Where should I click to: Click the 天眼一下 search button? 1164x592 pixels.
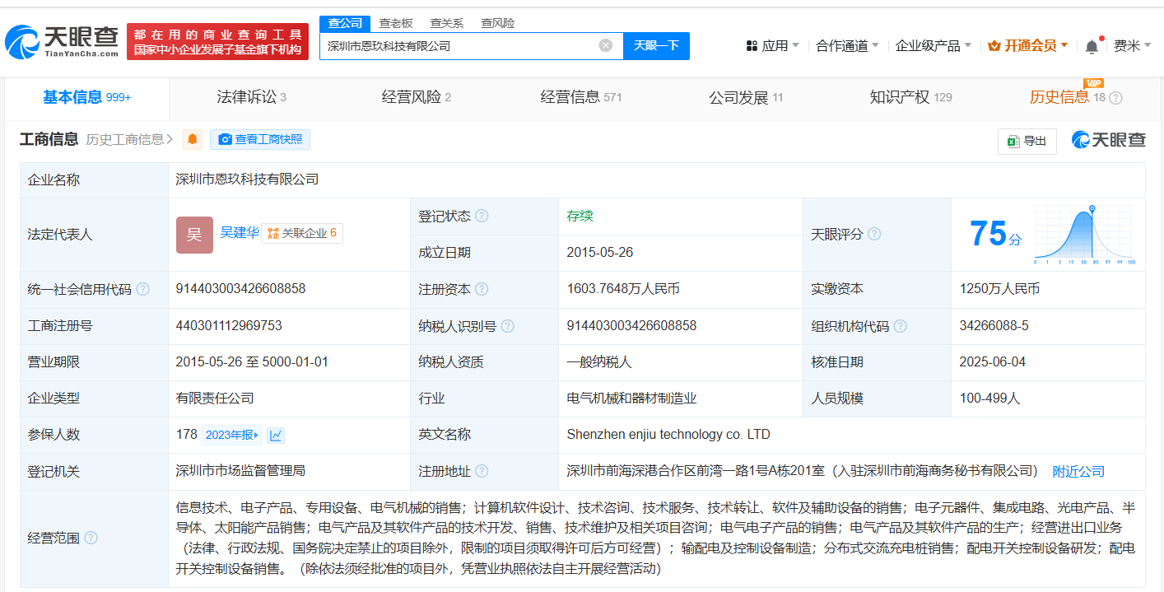pos(656,46)
